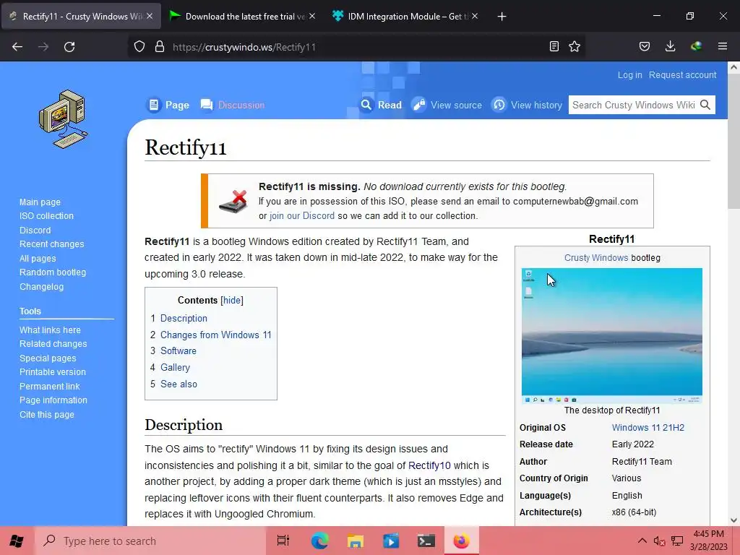Click the browser address bar URL
The image size is (740, 555).
click(244, 47)
